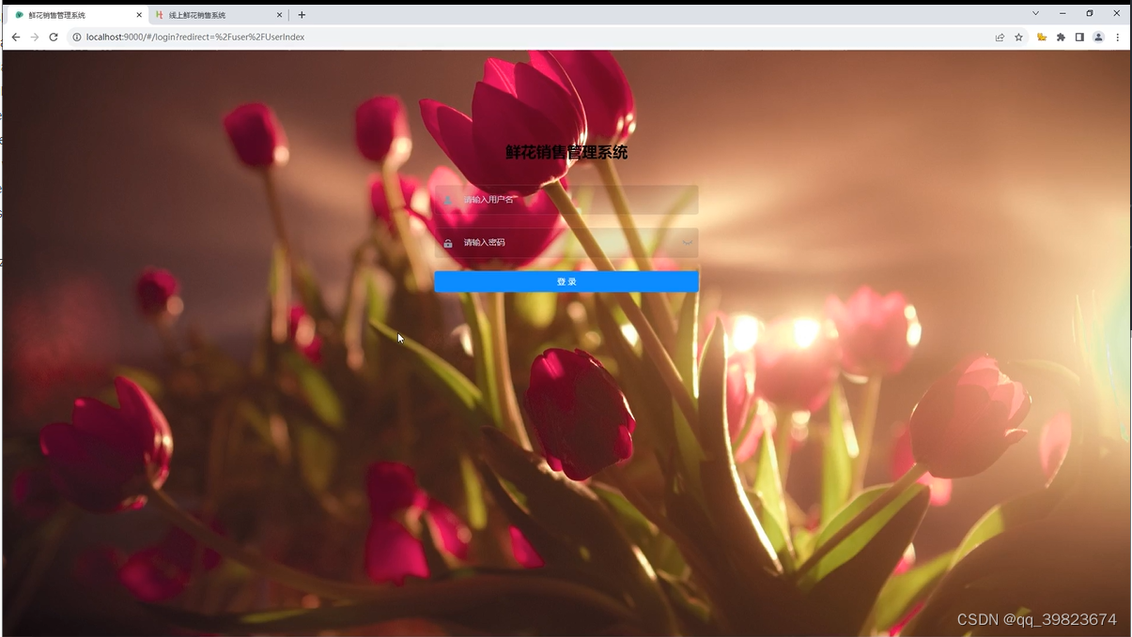Toggle password visibility in the password field

(687, 242)
